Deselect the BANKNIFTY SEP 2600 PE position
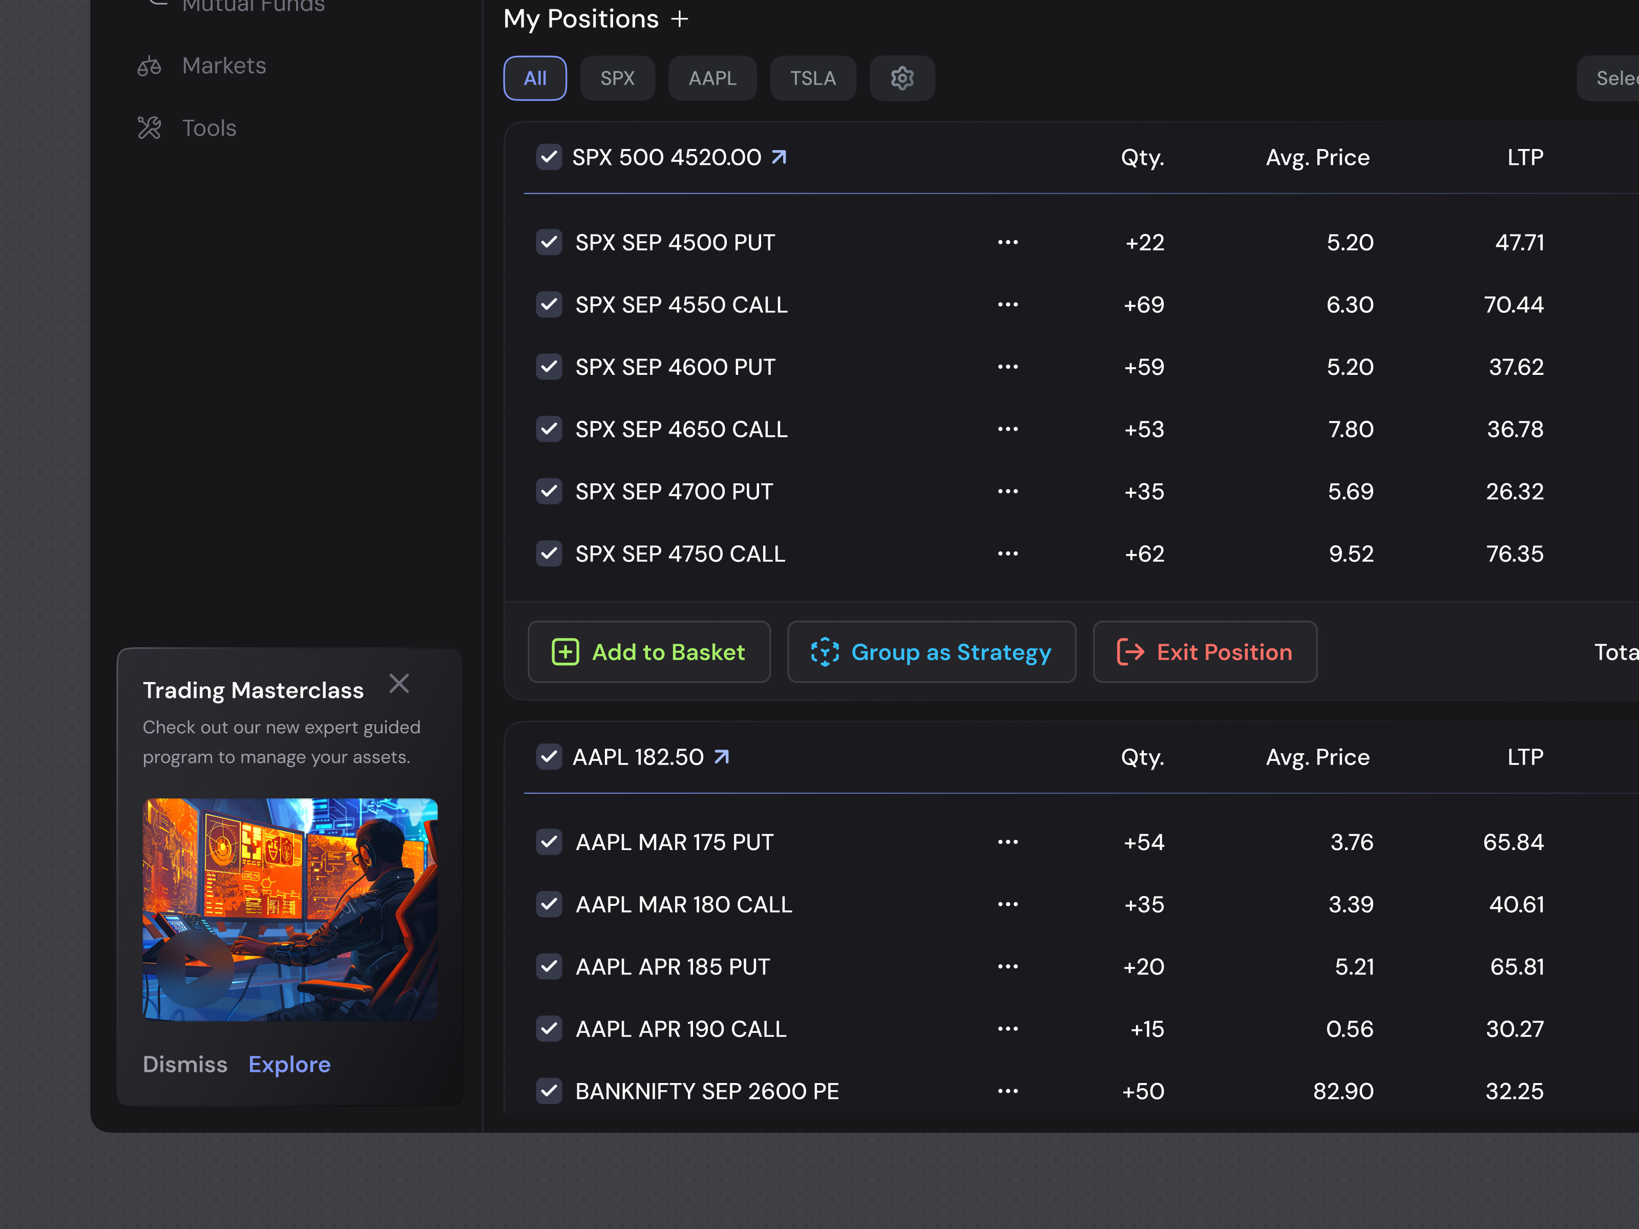The width and height of the screenshot is (1639, 1229). 549,1090
